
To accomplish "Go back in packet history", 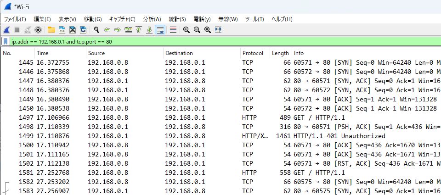I will 107,30.
